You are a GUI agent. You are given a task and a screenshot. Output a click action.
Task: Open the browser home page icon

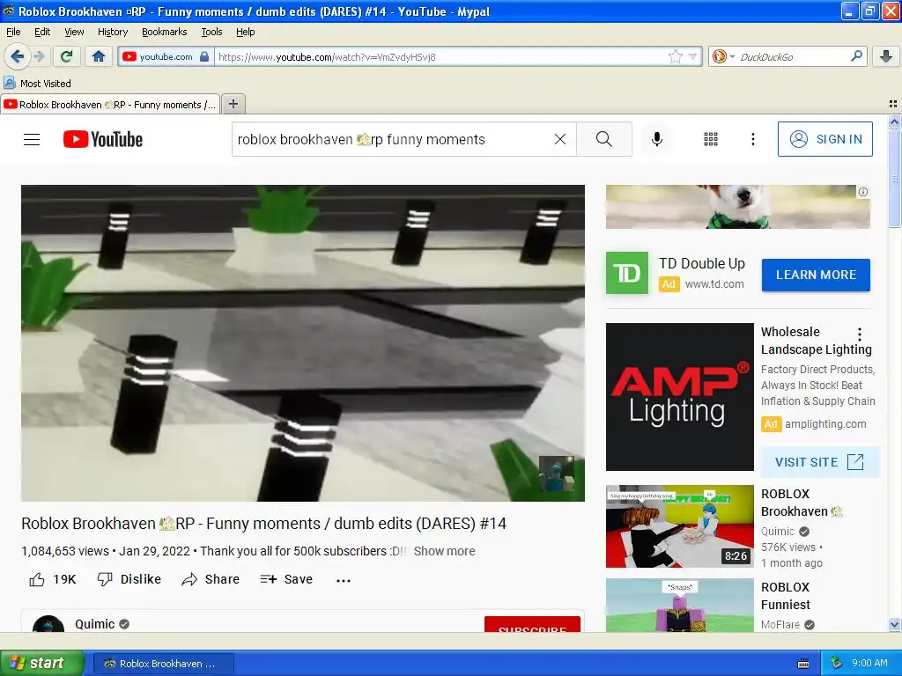99,56
